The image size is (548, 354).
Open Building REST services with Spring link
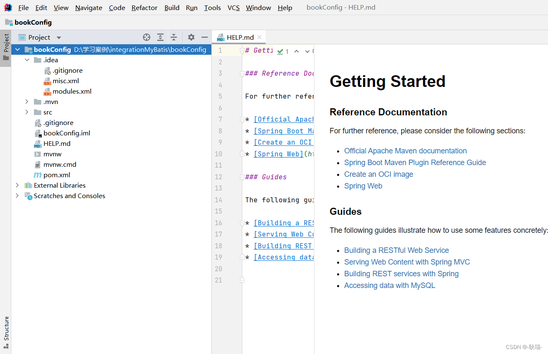tap(401, 274)
